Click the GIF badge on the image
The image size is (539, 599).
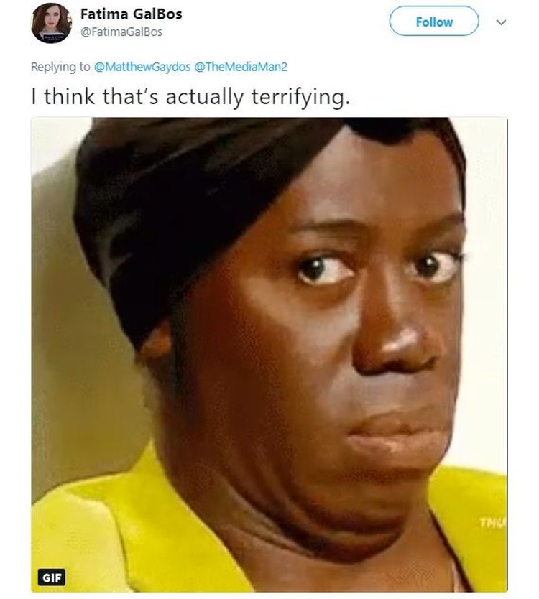[52, 577]
